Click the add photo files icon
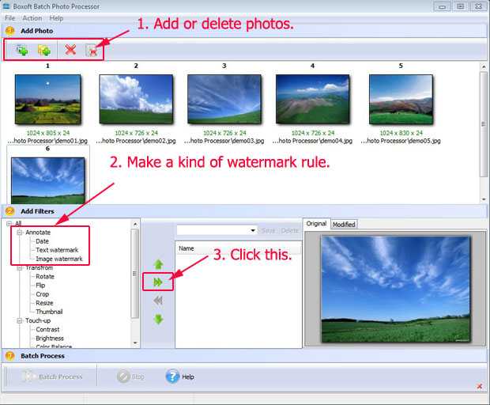Viewport: 490px width, 405px height. point(22,50)
